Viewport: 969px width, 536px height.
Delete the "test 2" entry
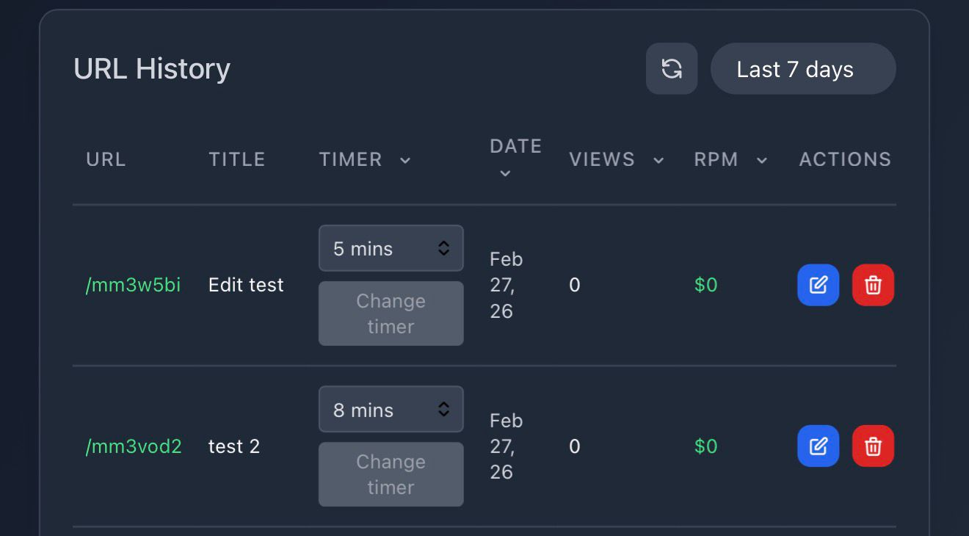(873, 446)
